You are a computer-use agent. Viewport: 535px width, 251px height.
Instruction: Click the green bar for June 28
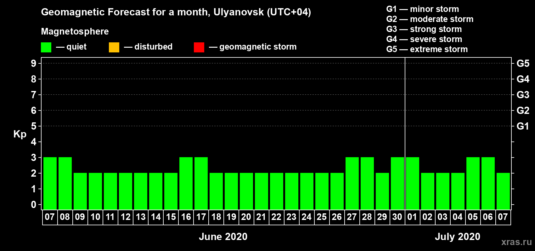(x=367, y=183)
